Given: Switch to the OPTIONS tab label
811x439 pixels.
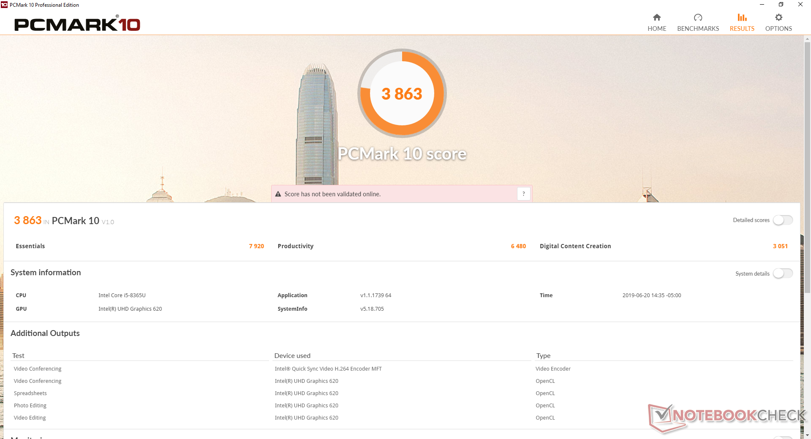Looking at the screenshot, I should [778, 29].
